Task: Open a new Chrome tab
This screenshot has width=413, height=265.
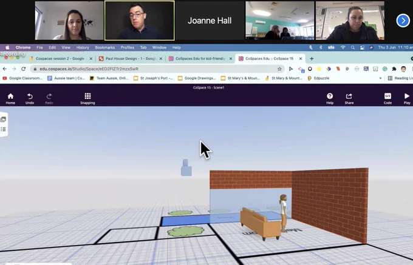Action: [312, 59]
